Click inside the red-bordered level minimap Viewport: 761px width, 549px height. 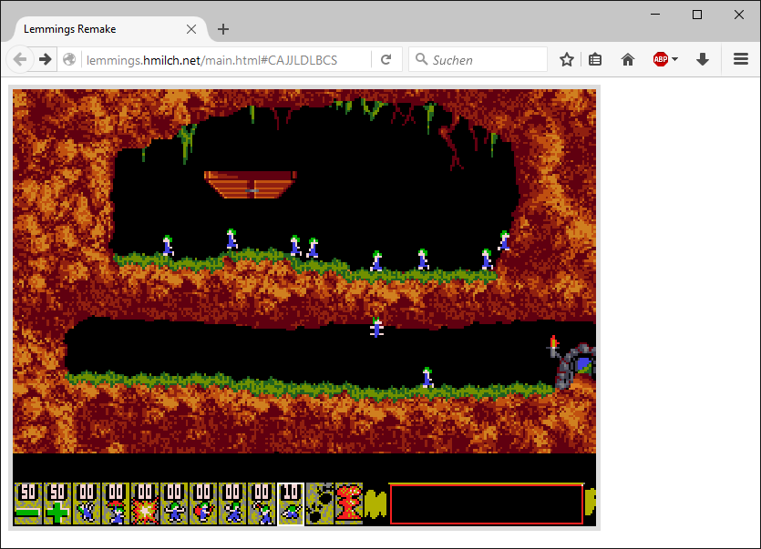(487, 503)
